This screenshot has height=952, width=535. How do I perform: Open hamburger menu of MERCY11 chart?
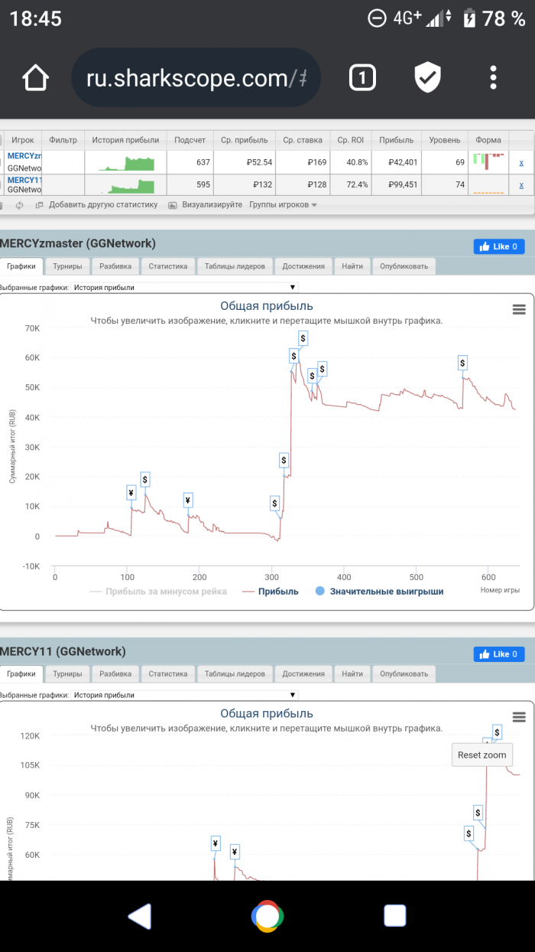519,717
